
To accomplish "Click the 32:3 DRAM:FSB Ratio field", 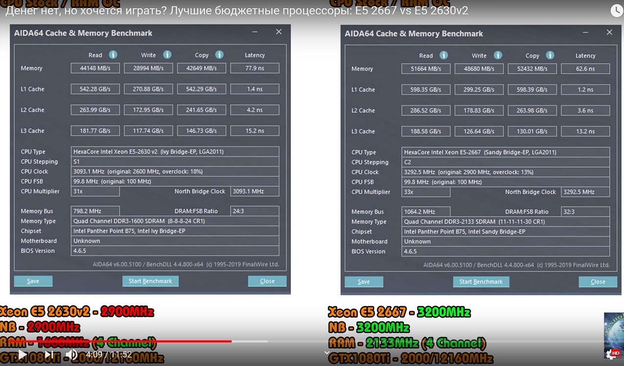I will (585, 211).
